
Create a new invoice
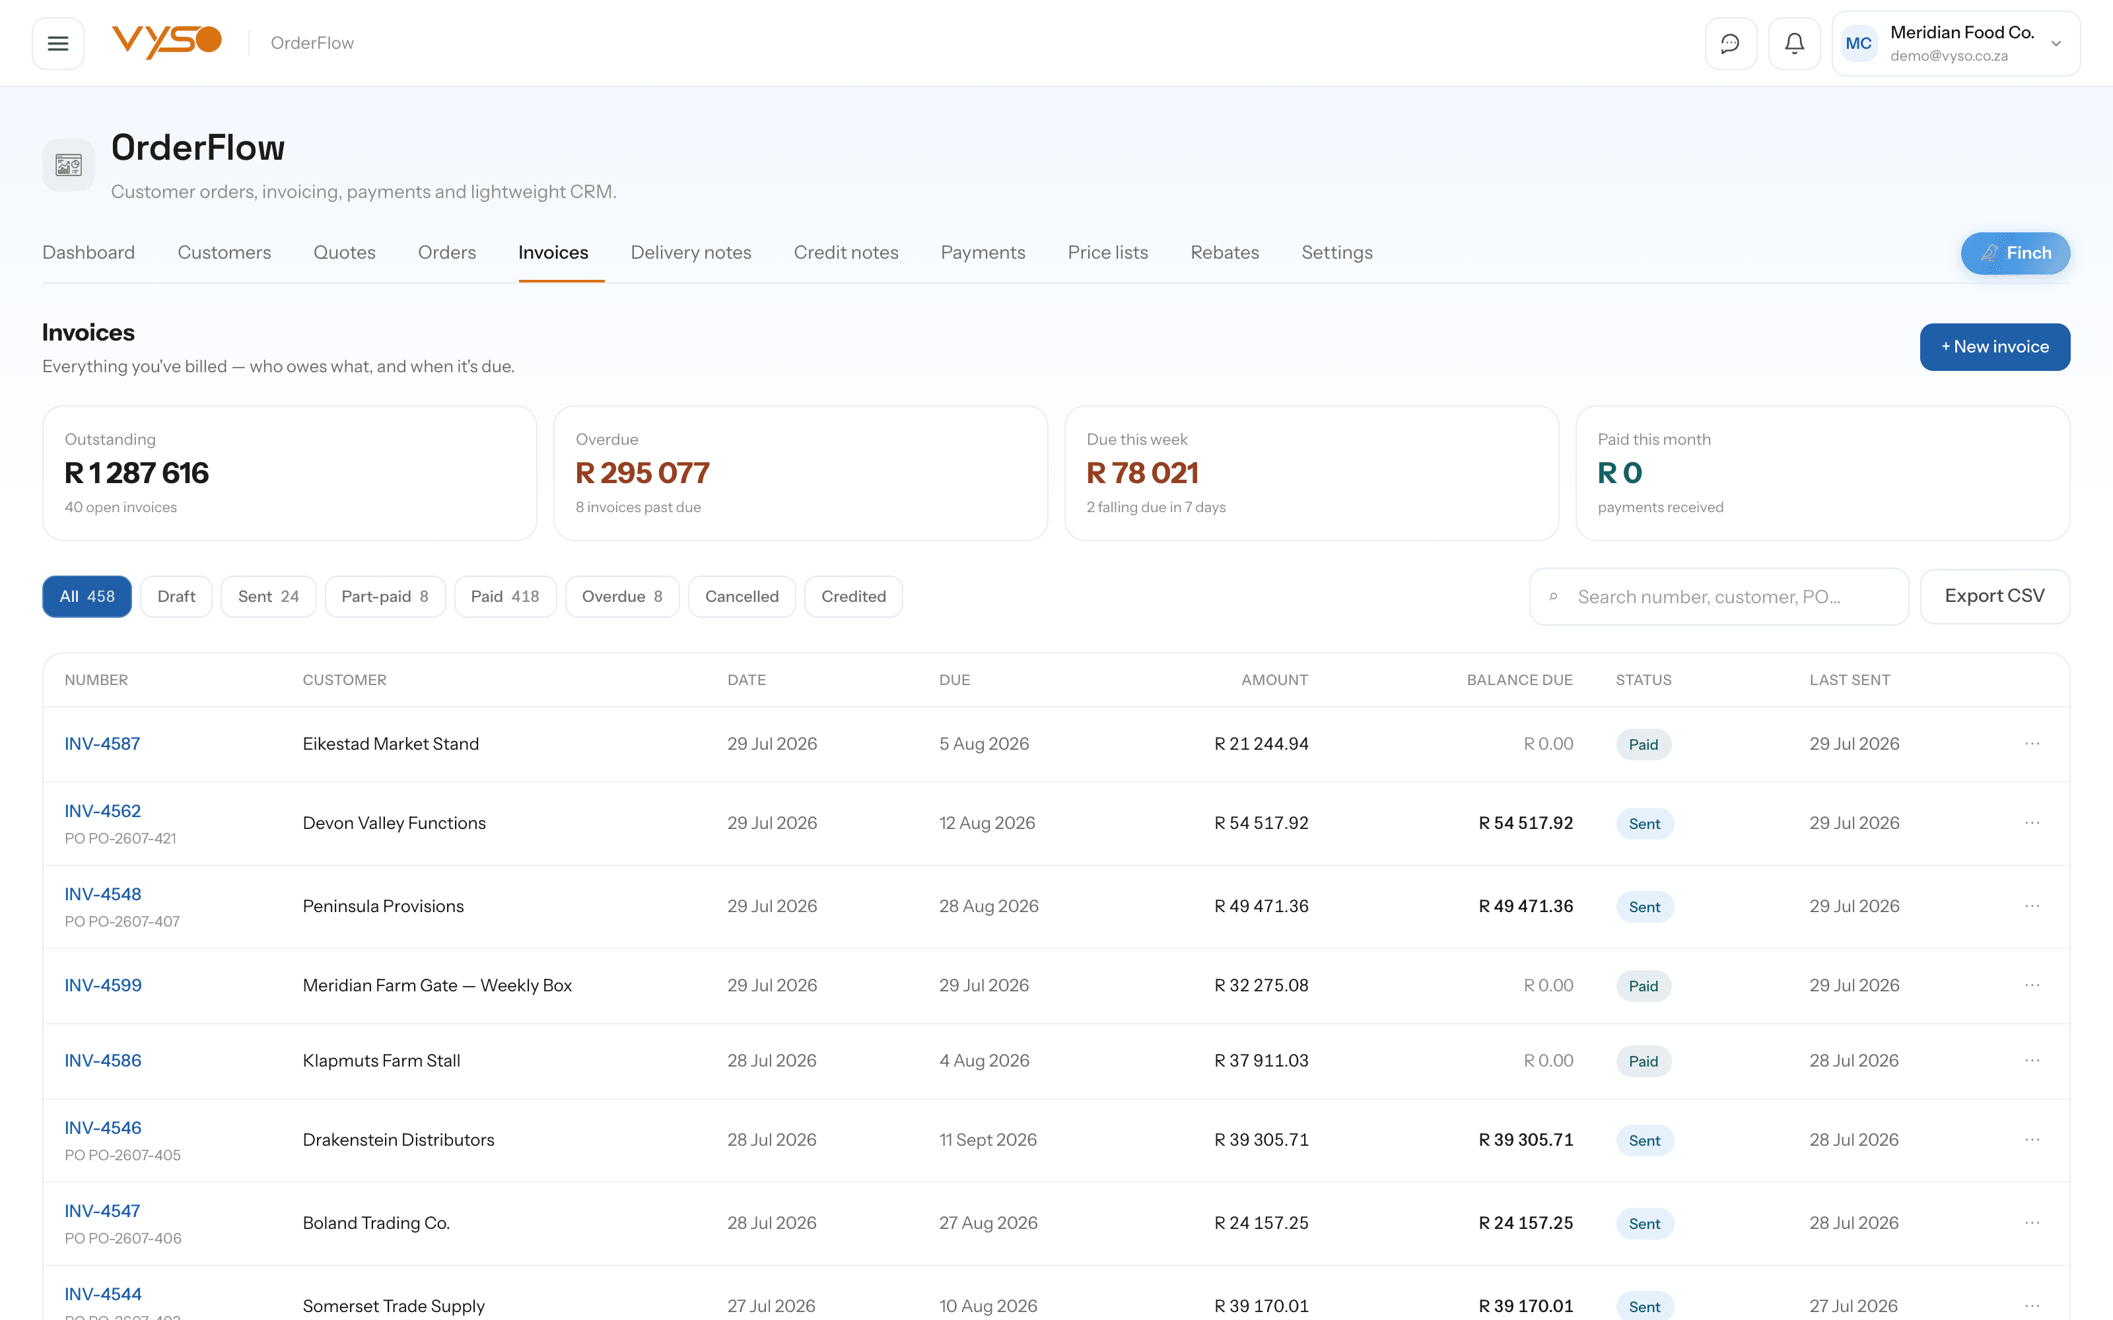[1994, 346]
